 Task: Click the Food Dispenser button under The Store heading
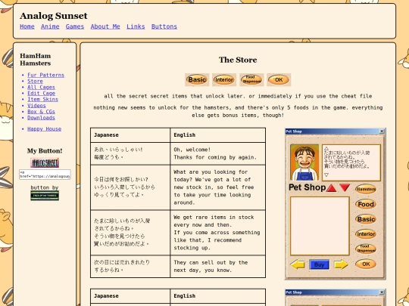coord(251,79)
